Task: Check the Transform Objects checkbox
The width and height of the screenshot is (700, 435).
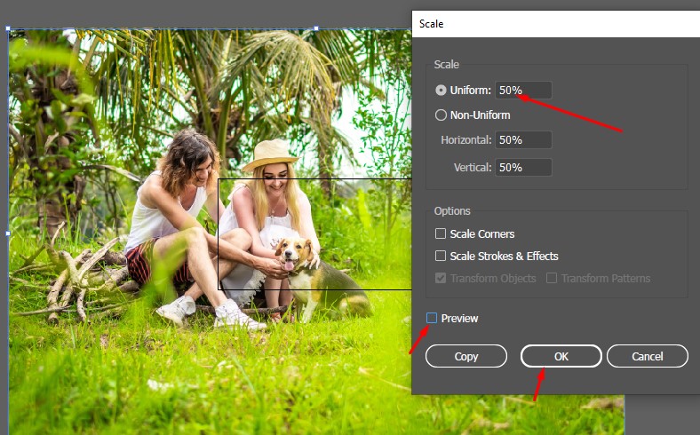Action: point(441,279)
